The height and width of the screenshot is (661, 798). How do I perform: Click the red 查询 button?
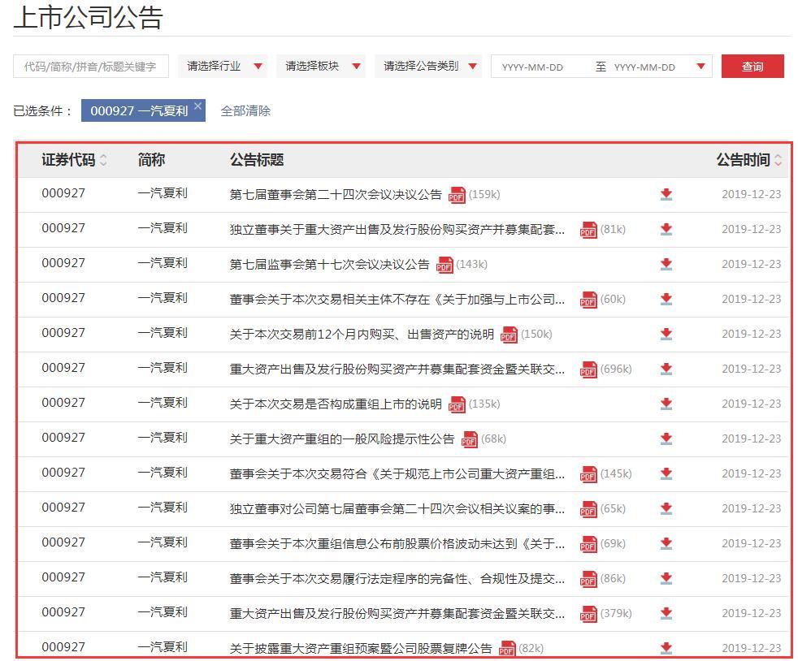pos(752,66)
